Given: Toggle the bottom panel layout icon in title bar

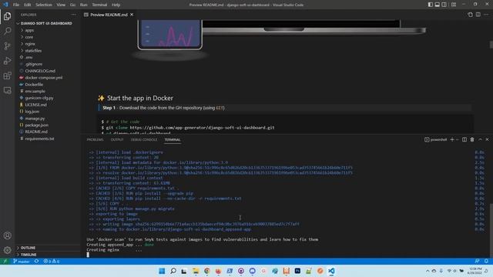Looking at the screenshot, I should point(437,5).
